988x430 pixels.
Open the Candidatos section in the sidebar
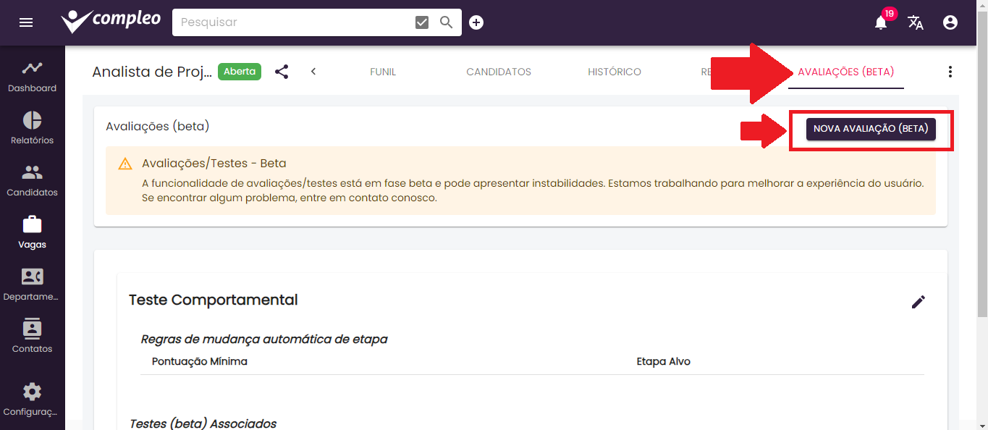pos(32,179)
